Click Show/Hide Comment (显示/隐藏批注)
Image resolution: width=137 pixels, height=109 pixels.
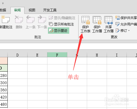(62, 18)
